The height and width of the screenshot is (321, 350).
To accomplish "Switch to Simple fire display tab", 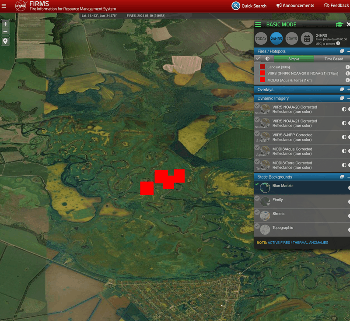I will [x=294, y=59].
